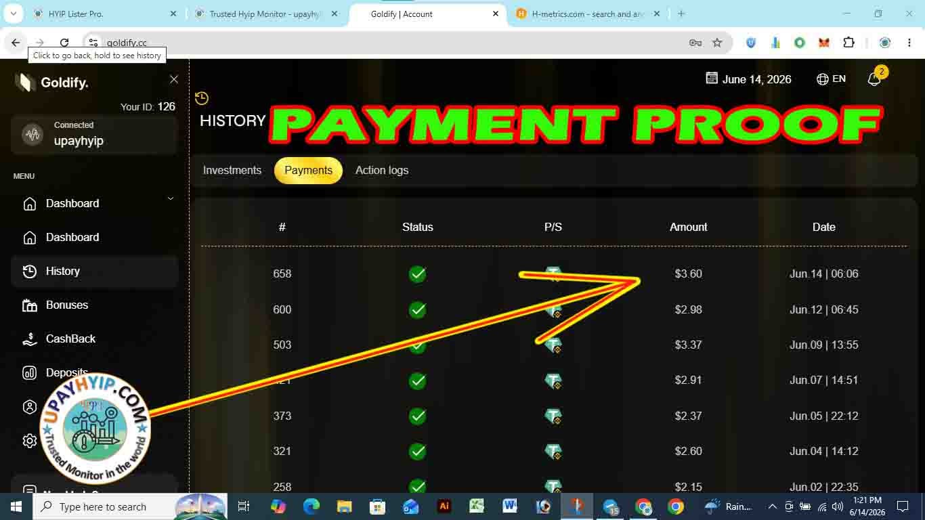The image size is (925, 520).
Task: Expand the first Dashboard menu chevron
Action: click(x=171, y=198)
